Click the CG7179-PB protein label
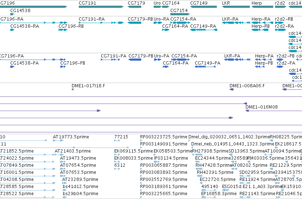The width and height of the screenshot is (302, 199). (x=141, y=56)
